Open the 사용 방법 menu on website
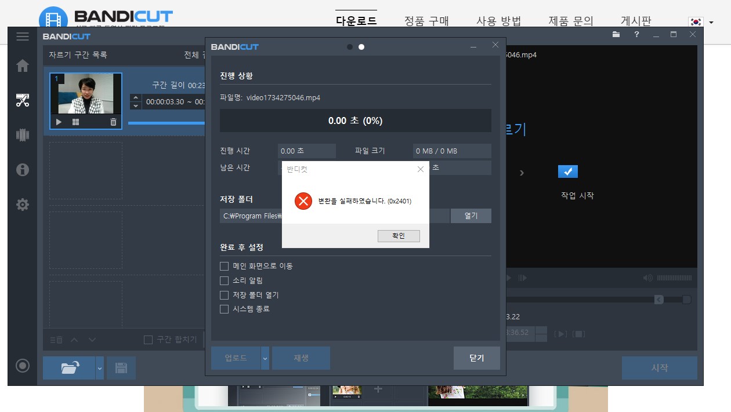 coord(499,21)
